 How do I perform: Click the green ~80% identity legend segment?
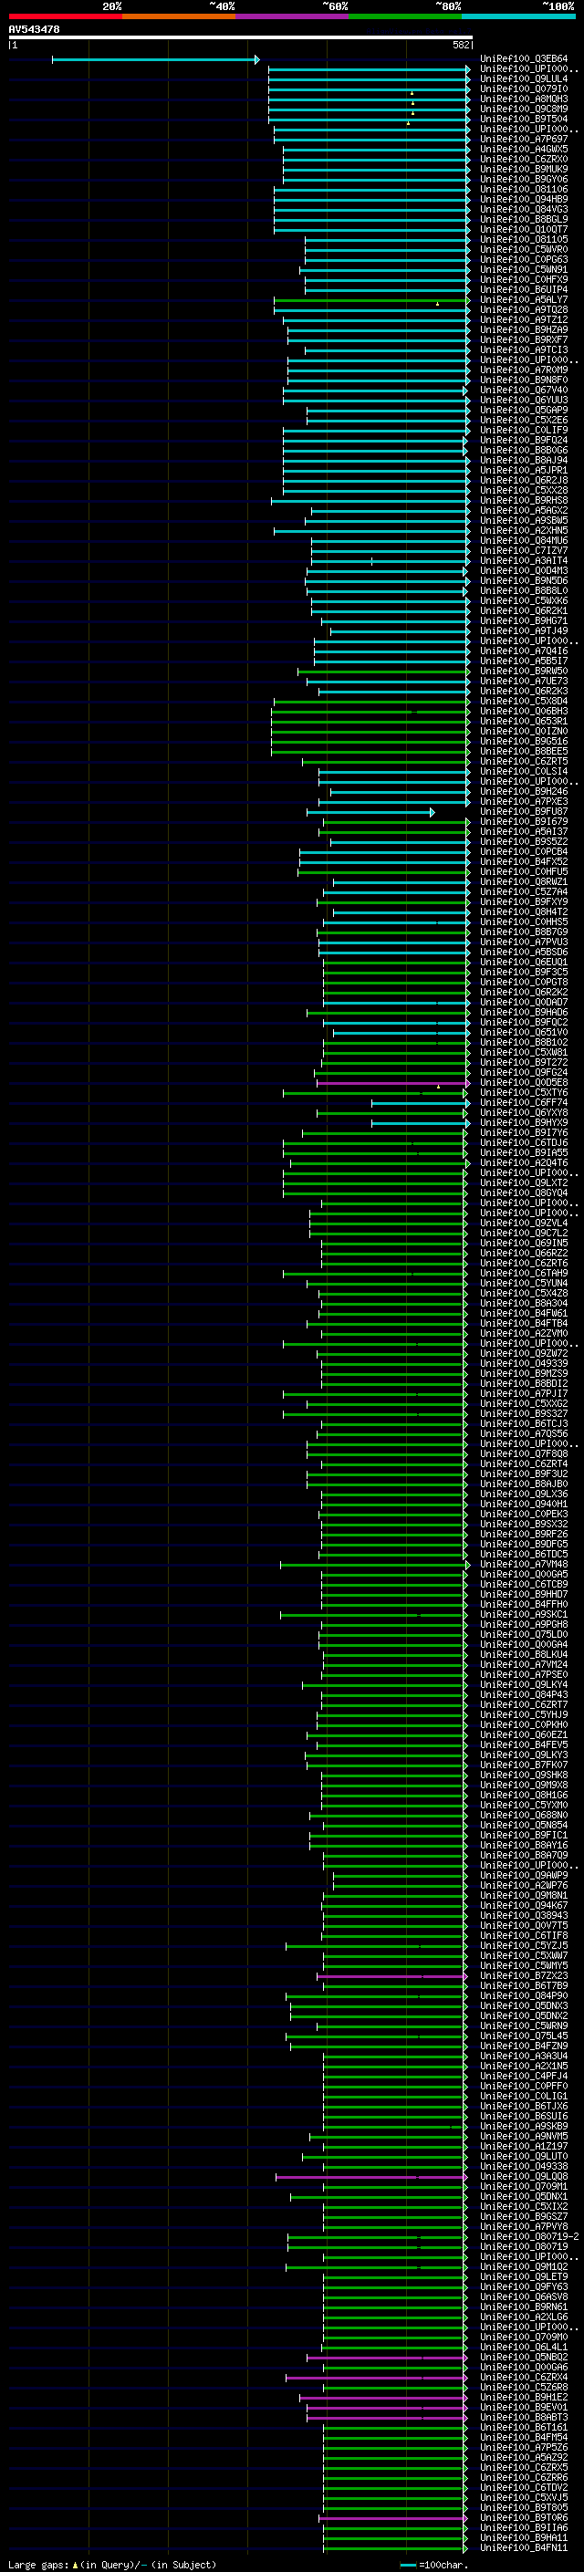click(x=405, y=16)
